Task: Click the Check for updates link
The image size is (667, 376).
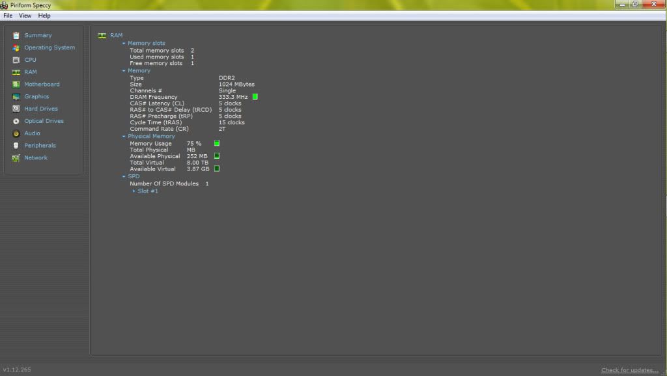Action: [x=630, y=370]
